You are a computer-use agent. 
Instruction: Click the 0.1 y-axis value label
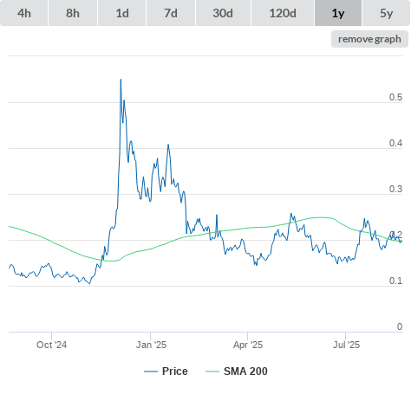click(x=395, y=281)
